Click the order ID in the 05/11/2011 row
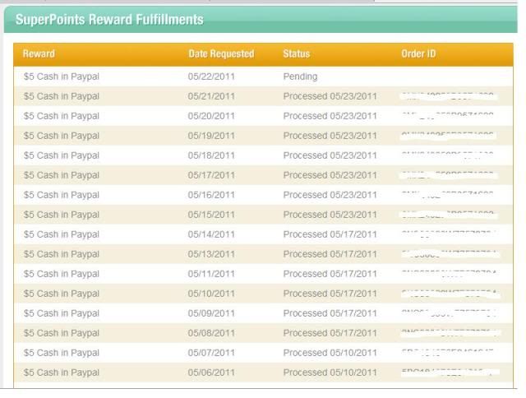The height and width of the screenshot is (398, 526). [449, 274]
